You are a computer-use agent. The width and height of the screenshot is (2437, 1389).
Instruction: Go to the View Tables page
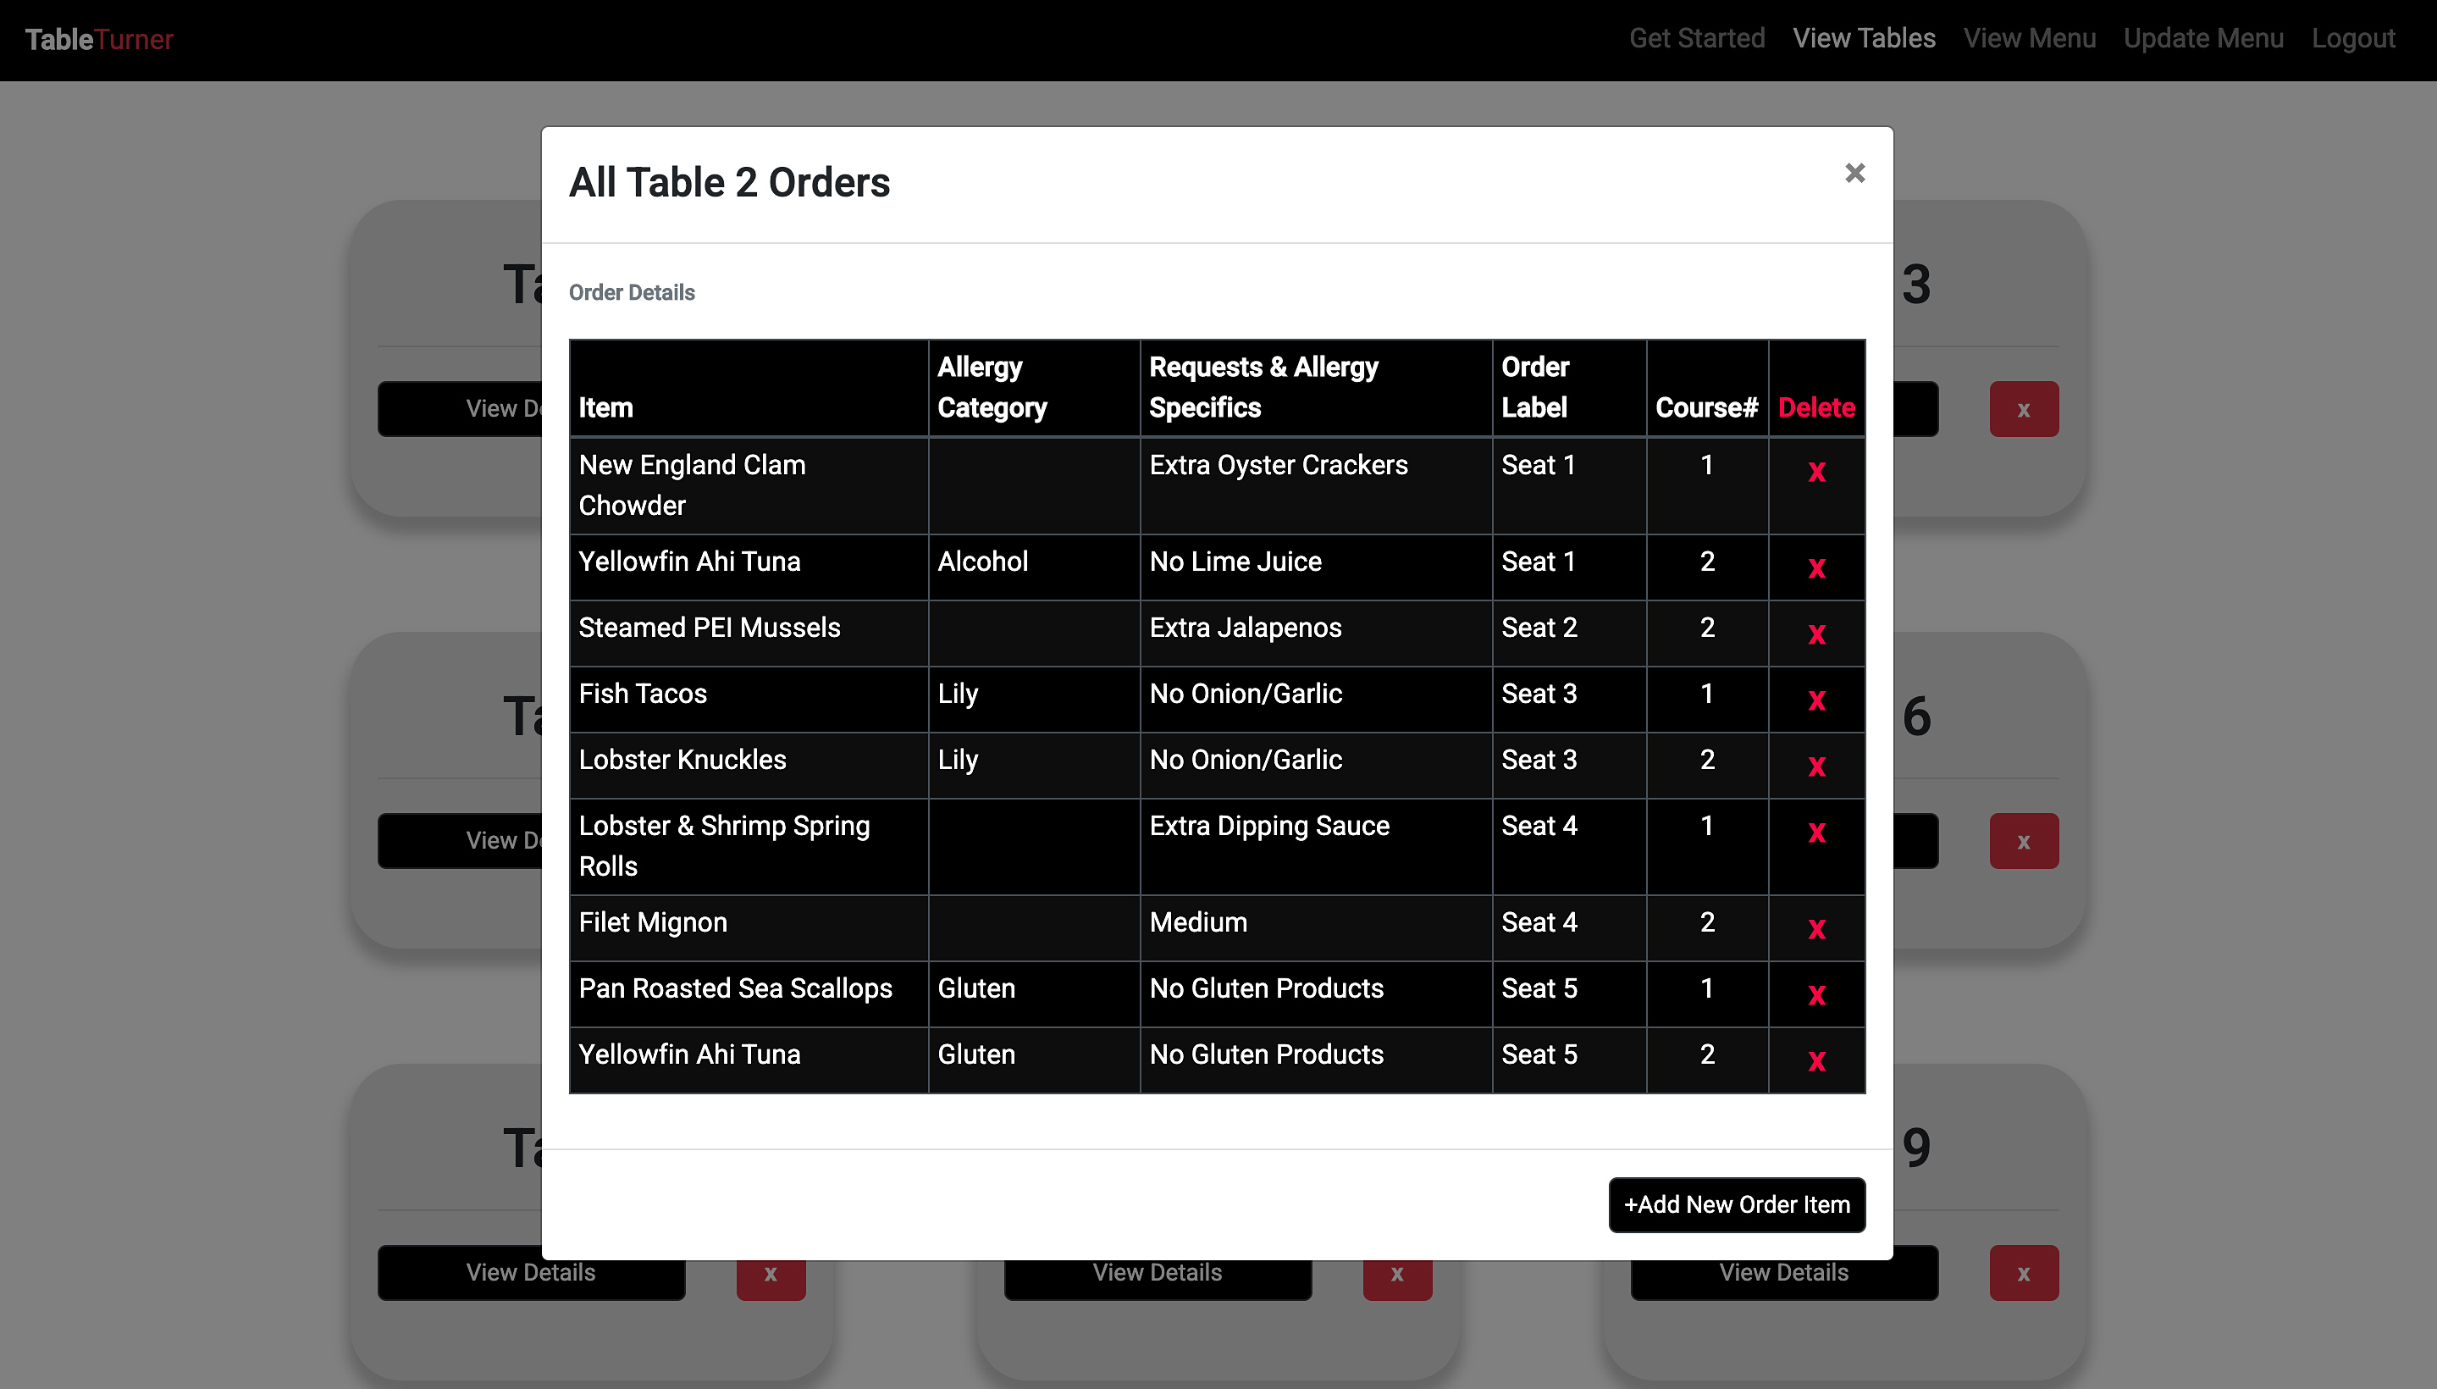point(1863,39)
